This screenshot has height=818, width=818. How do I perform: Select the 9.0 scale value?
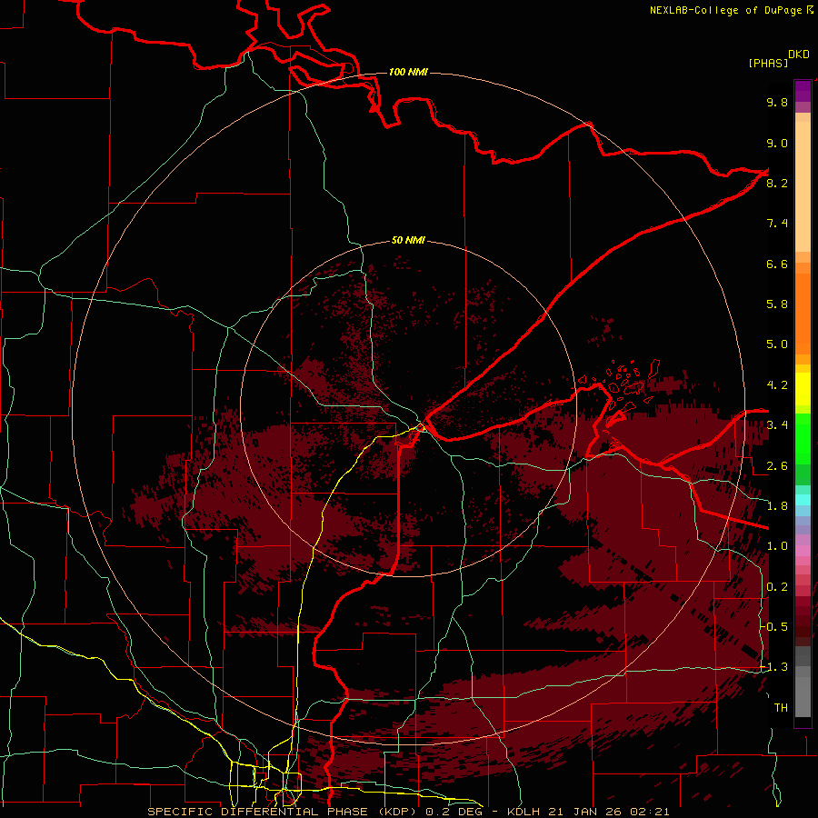(x=777, y=143)
